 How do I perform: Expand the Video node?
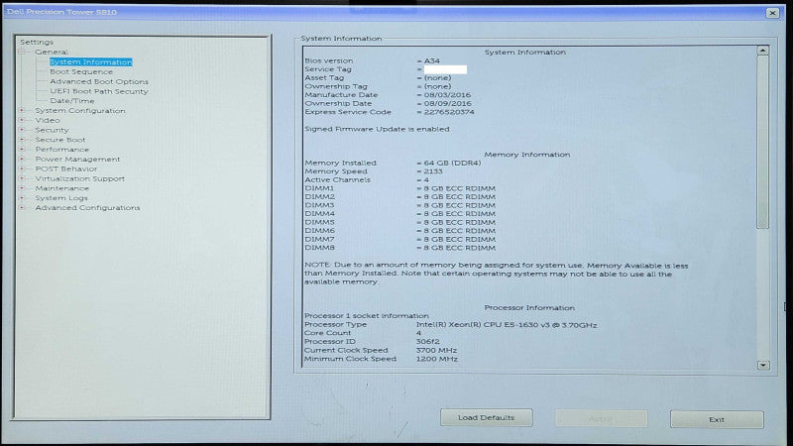tap(22, 120)
